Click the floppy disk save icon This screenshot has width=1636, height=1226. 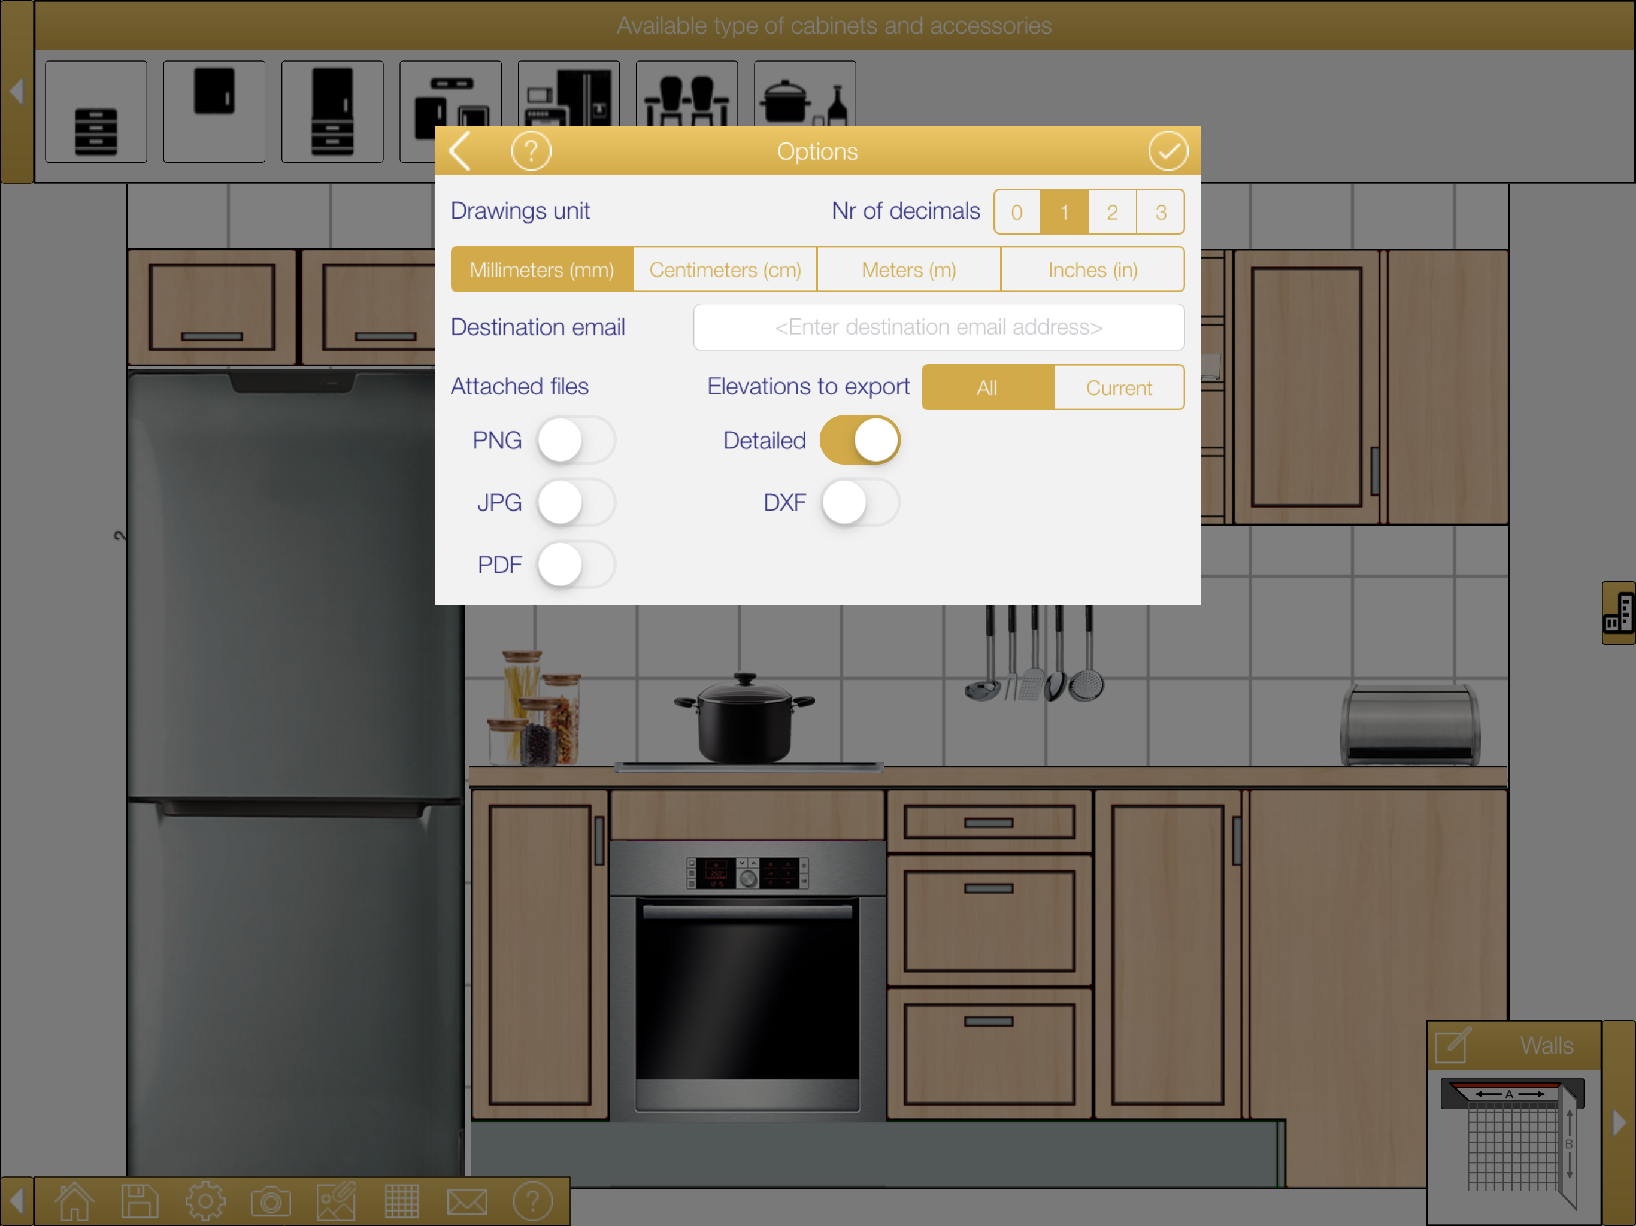(140, 1201)
